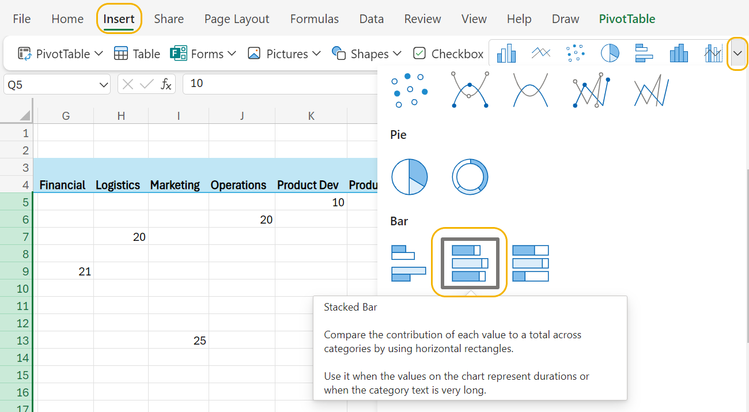The image size is (749, 412).
Task: Insert a statistical chart from ribbon
Action: (x=679, y=53)
